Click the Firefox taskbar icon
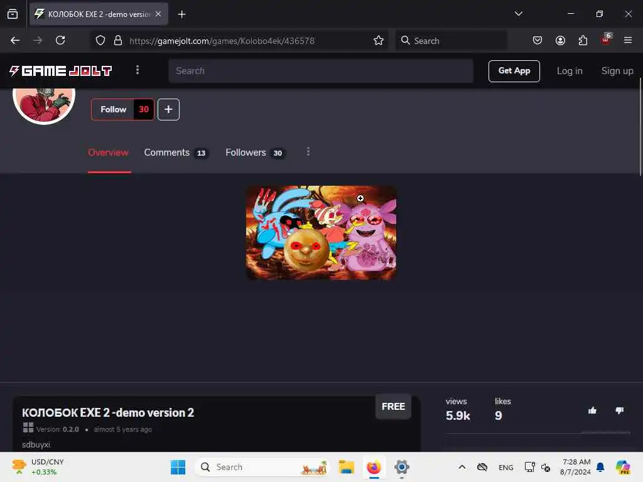643x482 pixels. click(x=374, y=467)
